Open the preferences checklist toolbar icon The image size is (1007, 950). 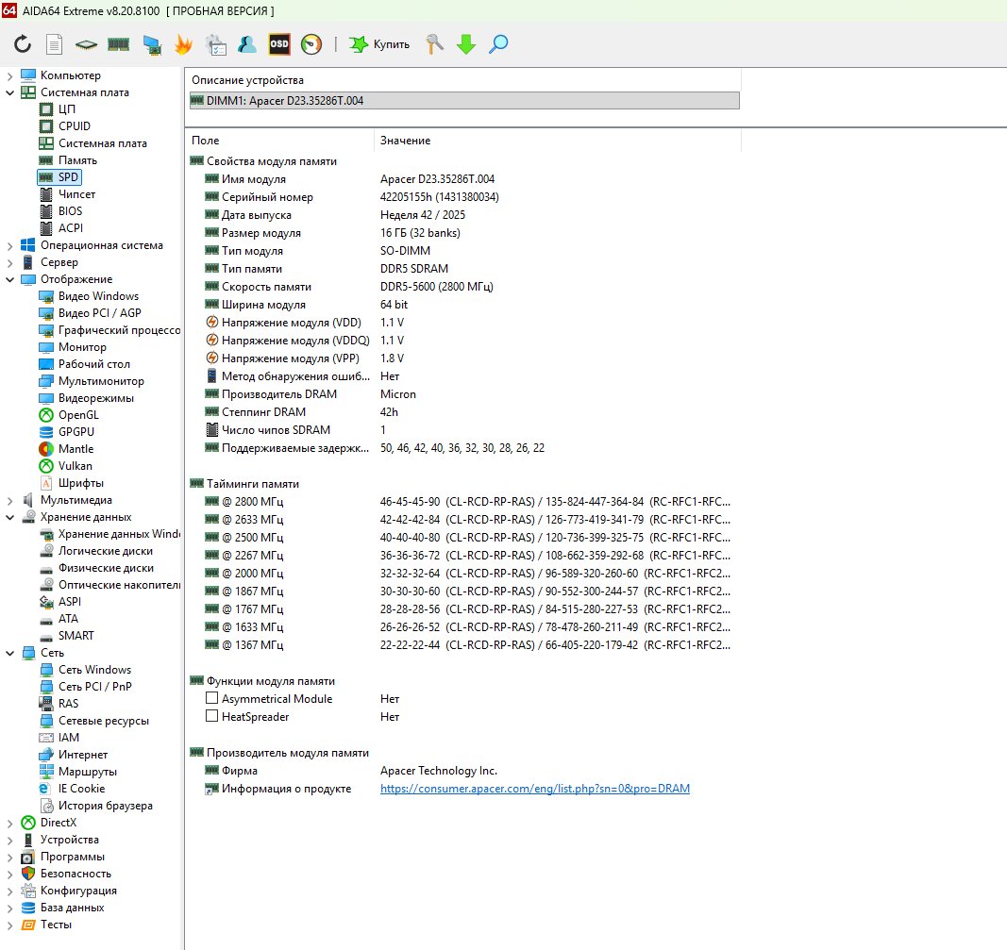point(216,44)
